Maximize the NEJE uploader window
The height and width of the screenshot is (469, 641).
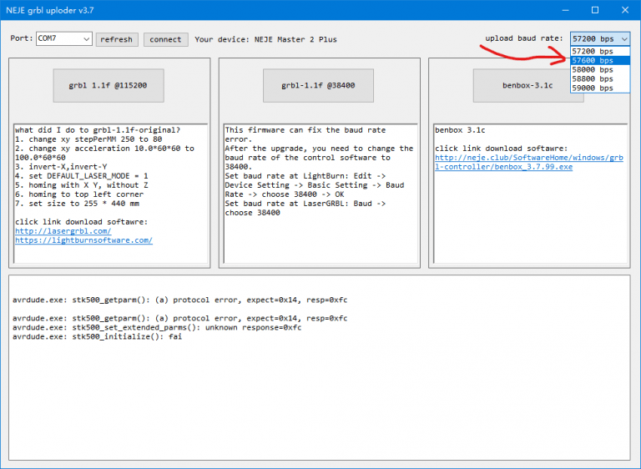pos(595,10)
